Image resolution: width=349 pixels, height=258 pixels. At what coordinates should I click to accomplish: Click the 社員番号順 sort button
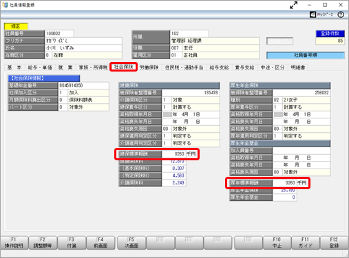coord(306,55)
